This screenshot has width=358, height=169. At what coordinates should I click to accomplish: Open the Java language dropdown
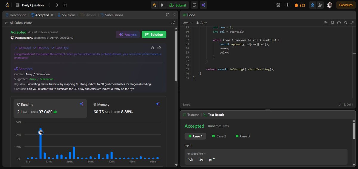click(187, 23)
